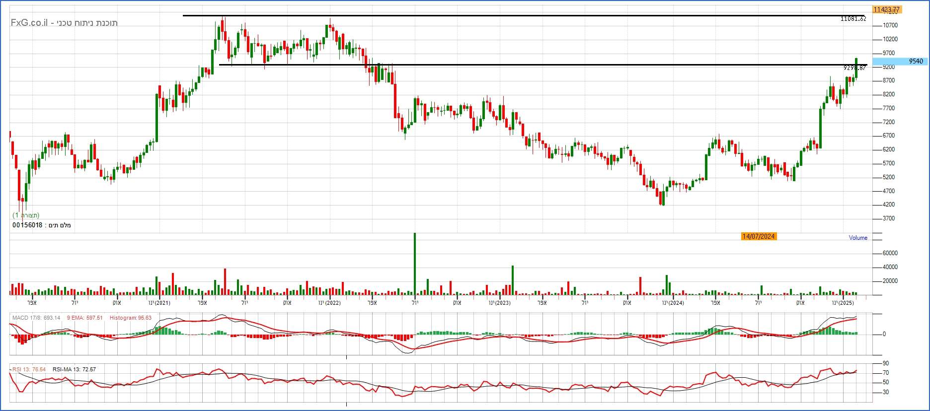Click the MACD 17/8 indicator label

(x=36, y=318)
